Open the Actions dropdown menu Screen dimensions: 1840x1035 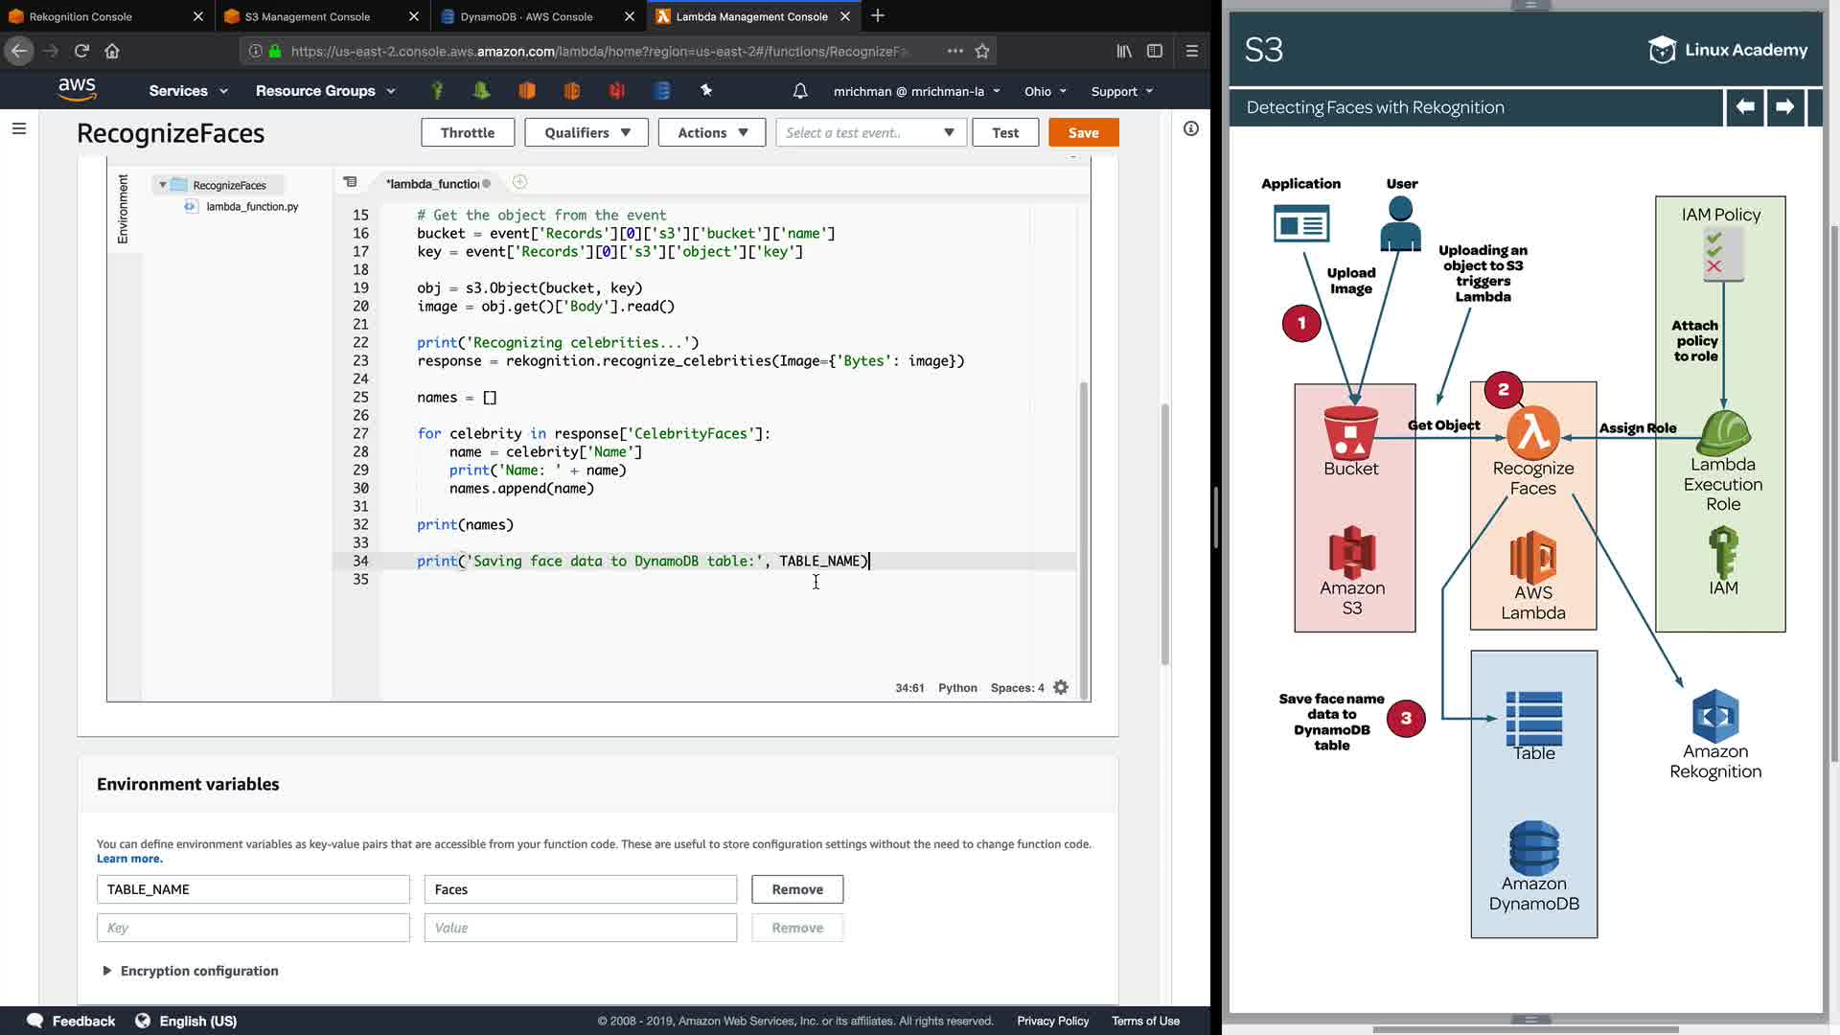711,132
